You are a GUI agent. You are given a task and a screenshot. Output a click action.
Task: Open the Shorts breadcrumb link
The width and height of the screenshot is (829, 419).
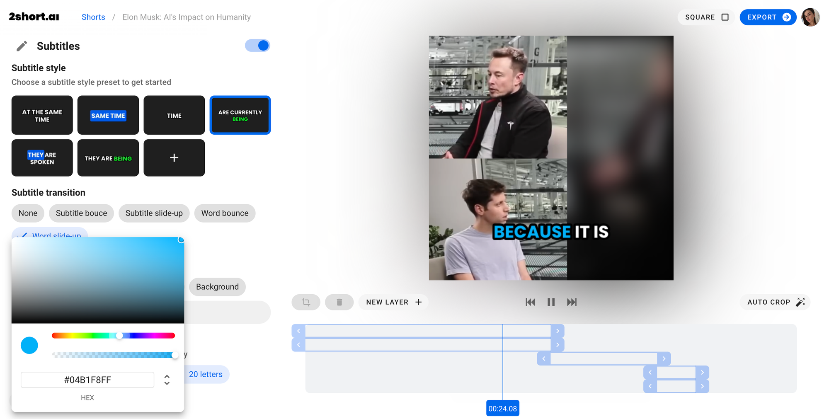93,17
